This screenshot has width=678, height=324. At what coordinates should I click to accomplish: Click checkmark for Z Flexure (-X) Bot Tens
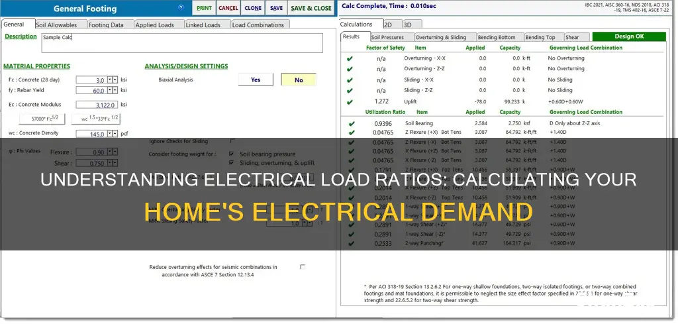click(352, 142)
